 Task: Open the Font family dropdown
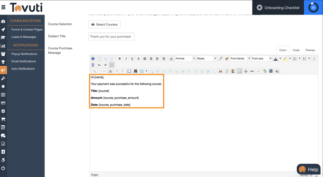tap(240, 59)
